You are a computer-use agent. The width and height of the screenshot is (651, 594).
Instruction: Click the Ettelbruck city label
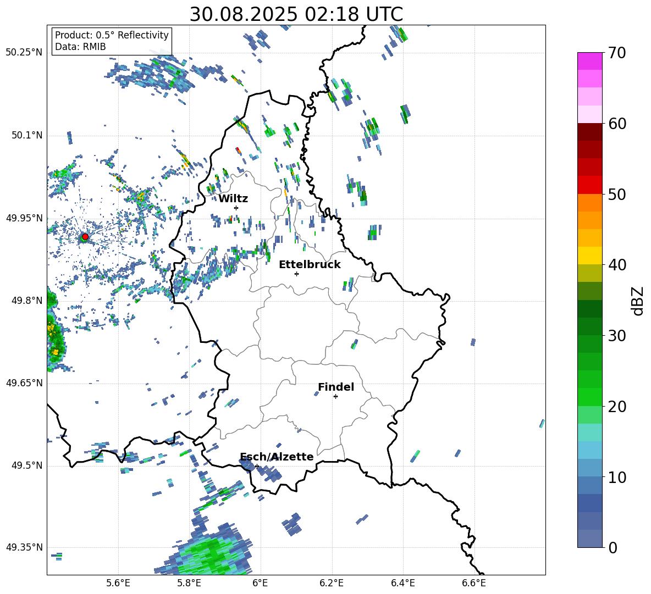[x=310, y=265]
